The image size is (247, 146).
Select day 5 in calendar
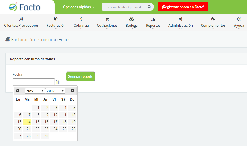click(x=72, y=108)
